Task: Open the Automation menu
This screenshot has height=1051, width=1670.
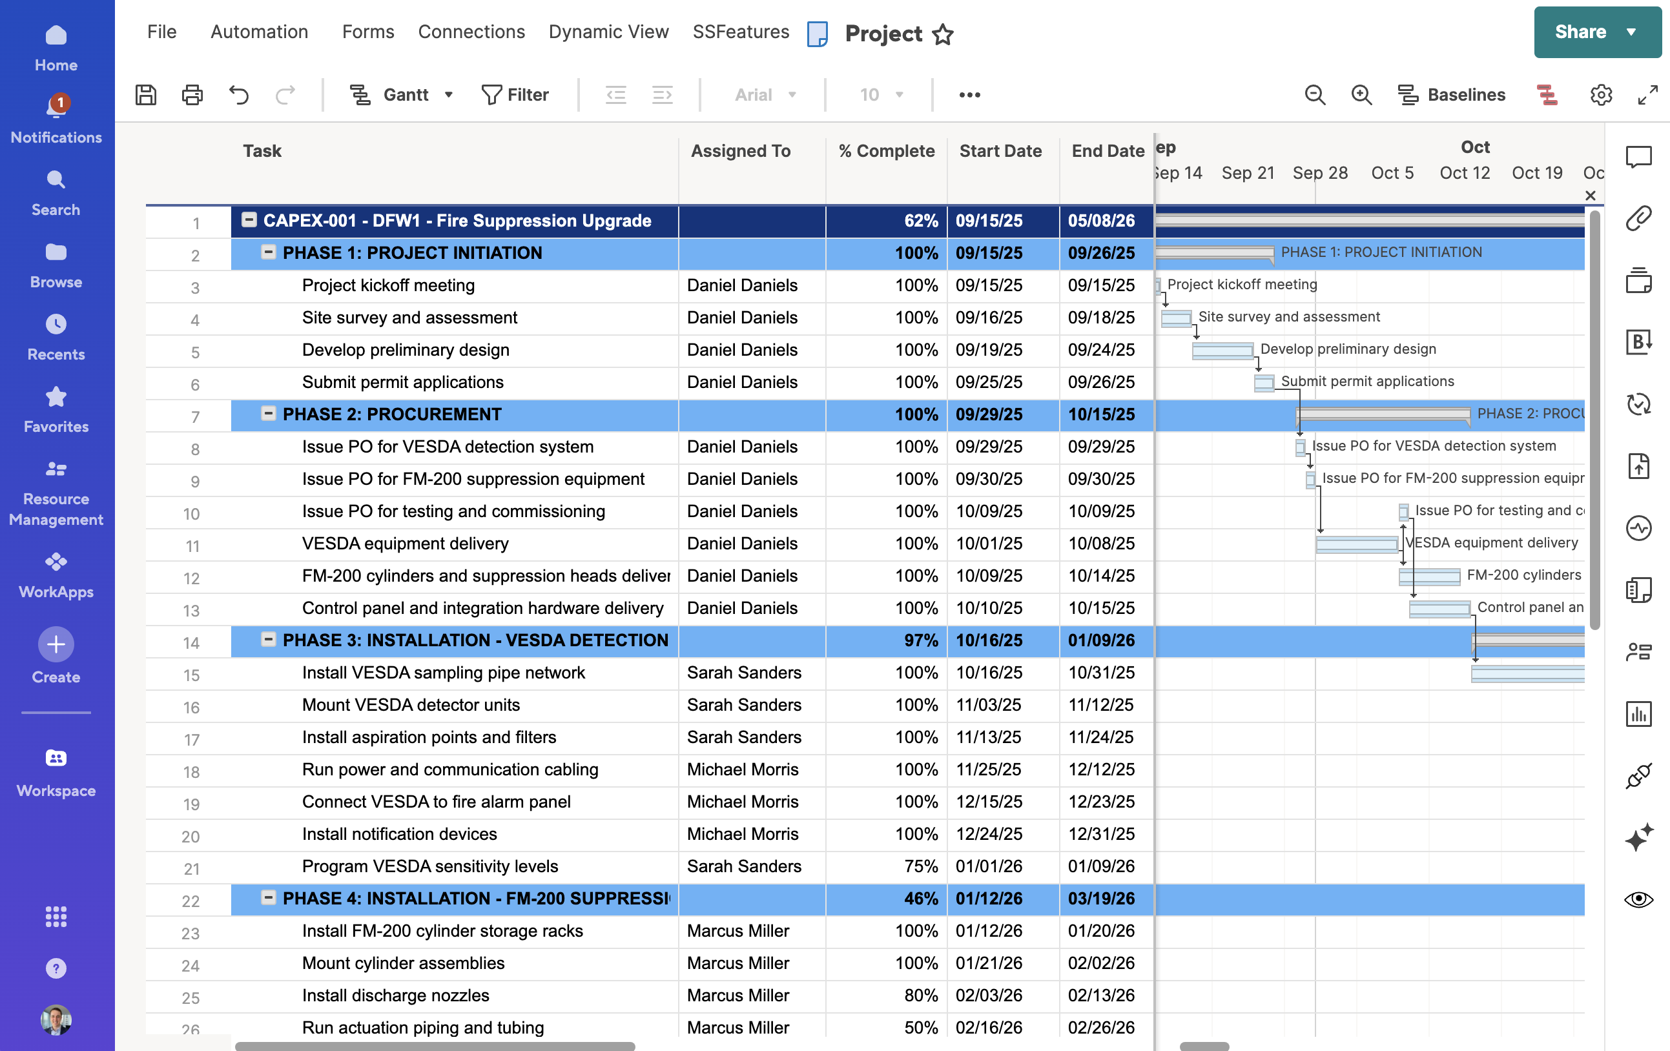Action: click(259, 32)
